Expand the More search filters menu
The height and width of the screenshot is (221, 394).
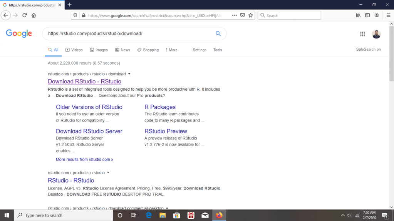point(171,50)
